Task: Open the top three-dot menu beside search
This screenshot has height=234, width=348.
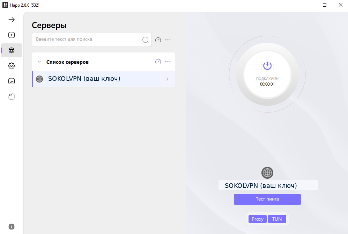Action: 168,40
